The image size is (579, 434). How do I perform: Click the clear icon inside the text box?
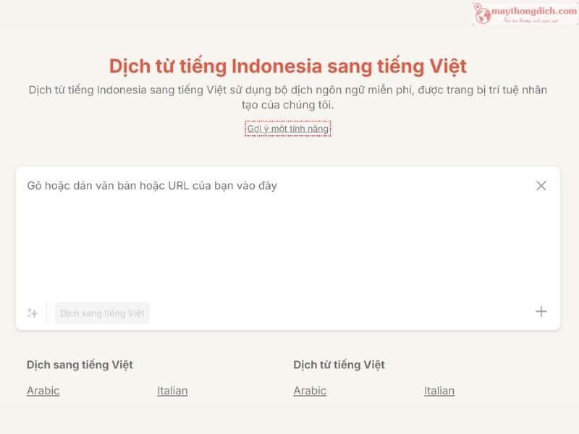tap(540, 186)
